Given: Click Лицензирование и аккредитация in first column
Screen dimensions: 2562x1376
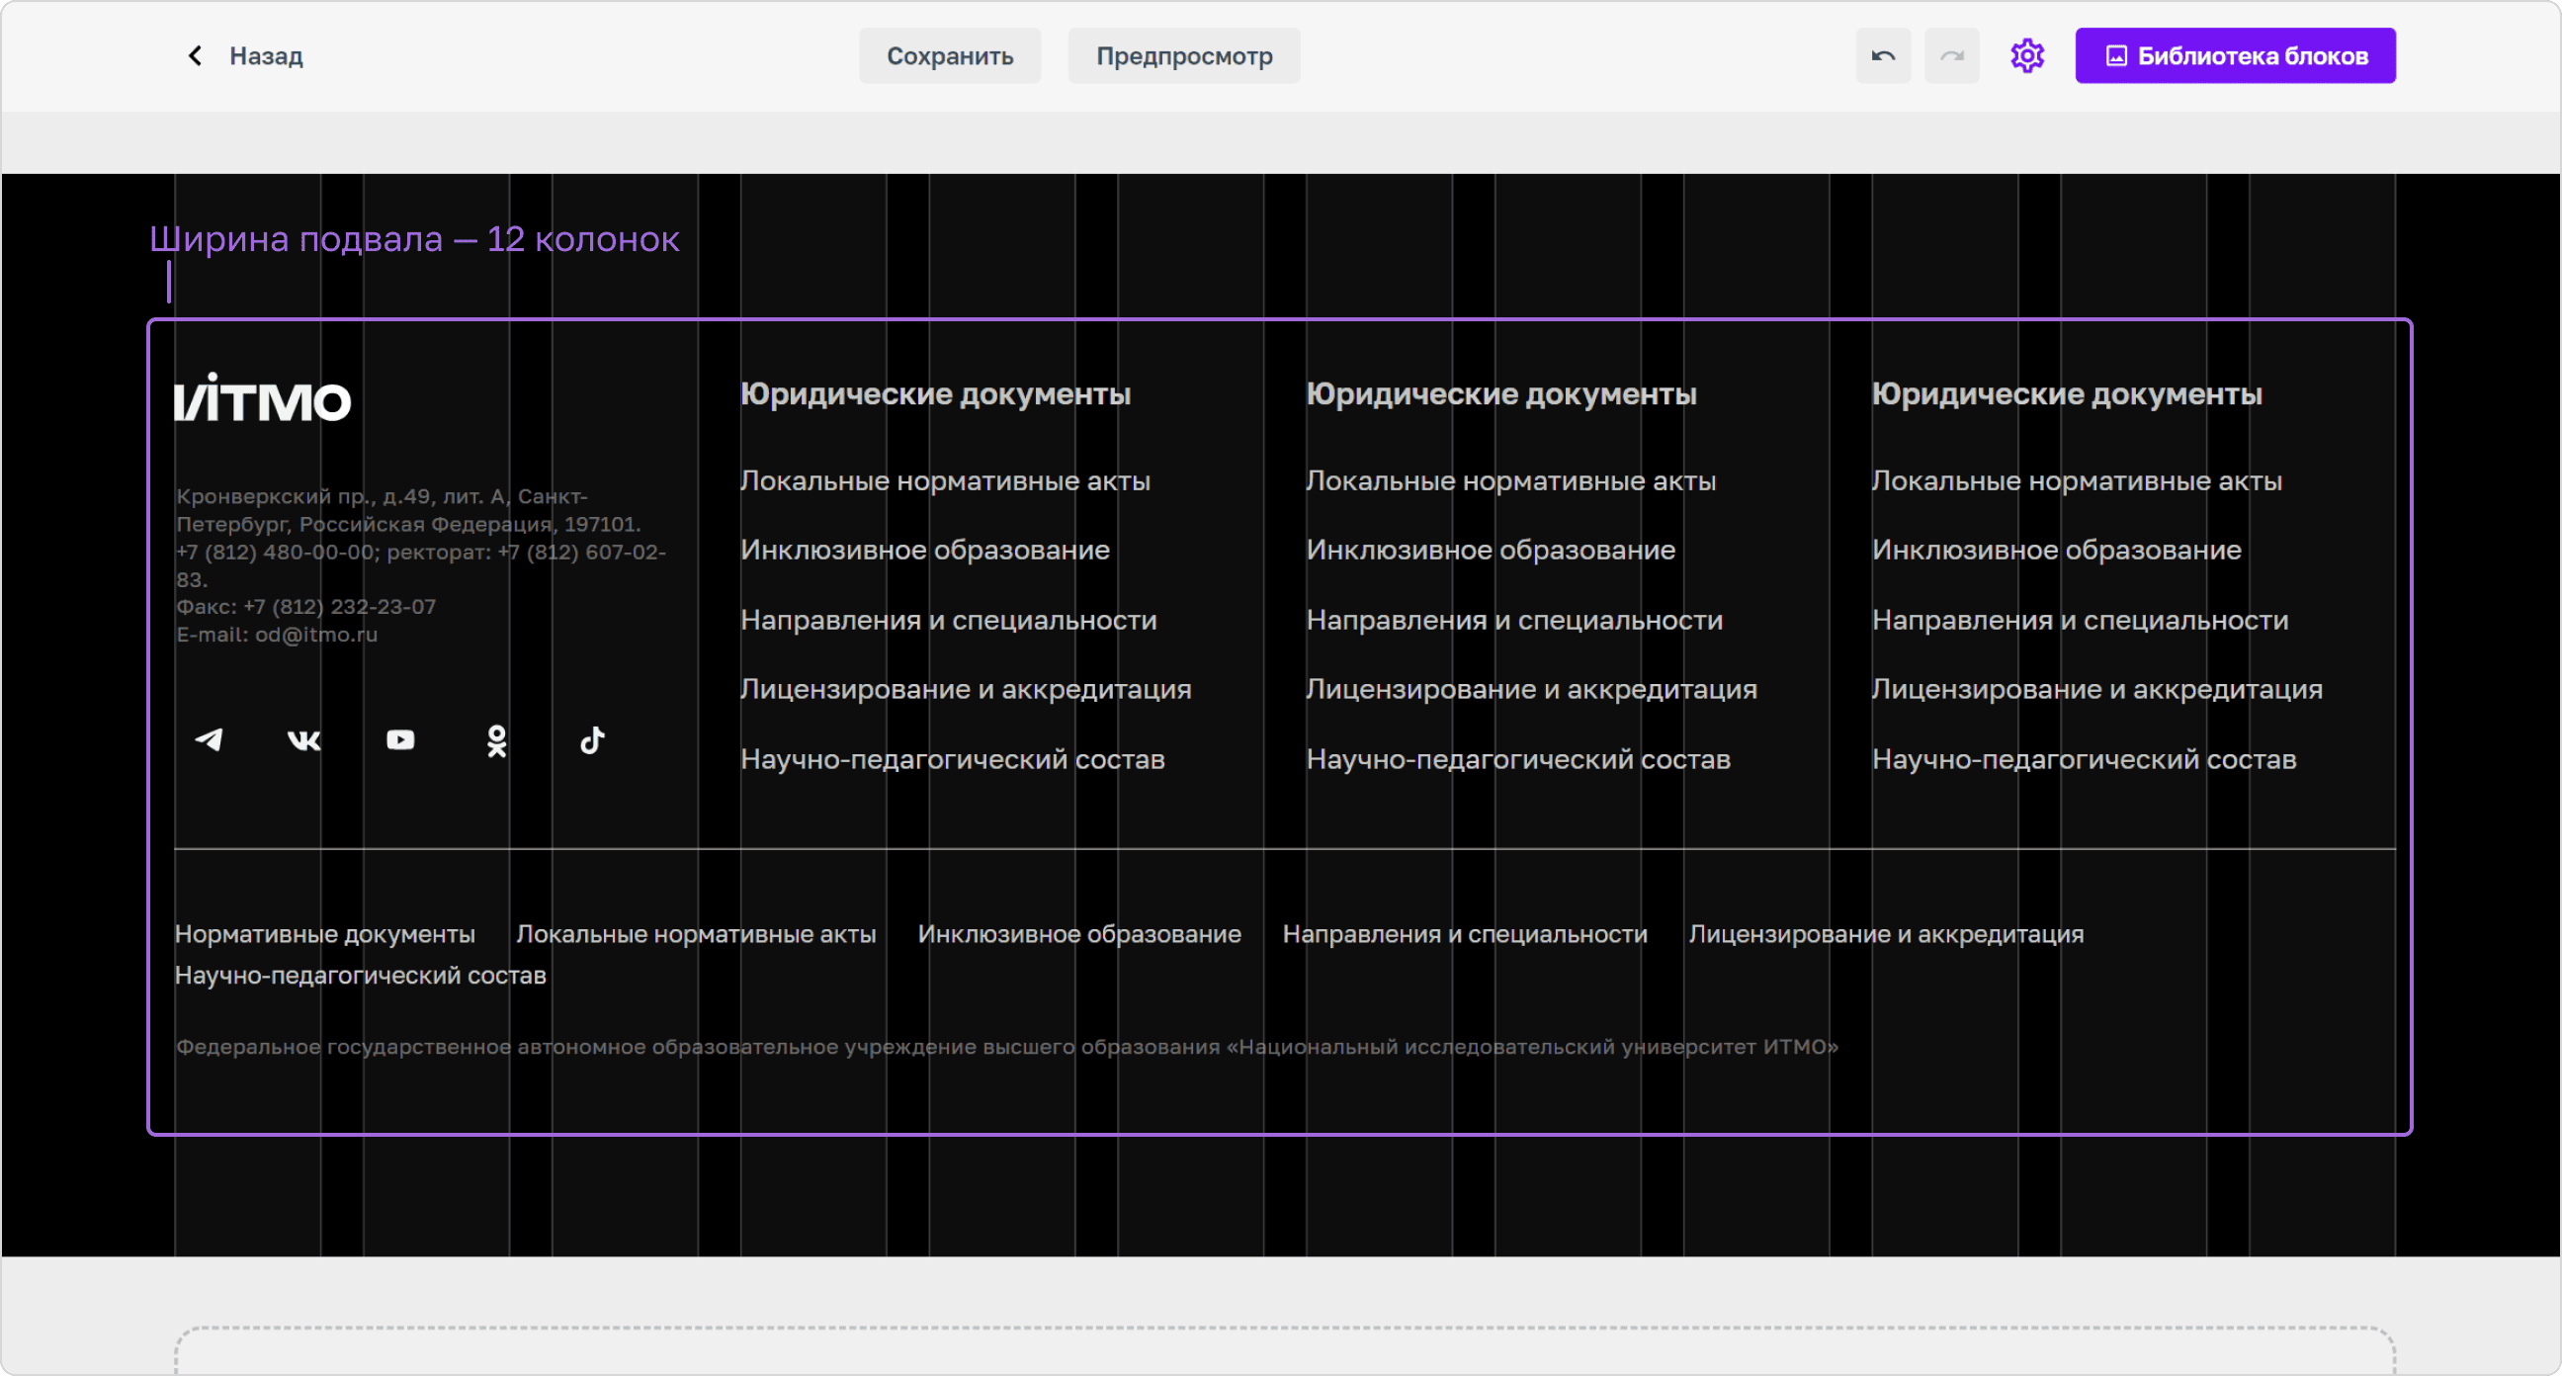Looking at the screenshot, I should tap(966, 690).
